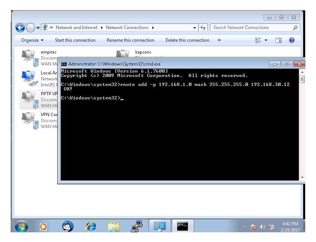Screen dimensions: 316x242
Task: Click the network tray icon
Action: (271, 227)
